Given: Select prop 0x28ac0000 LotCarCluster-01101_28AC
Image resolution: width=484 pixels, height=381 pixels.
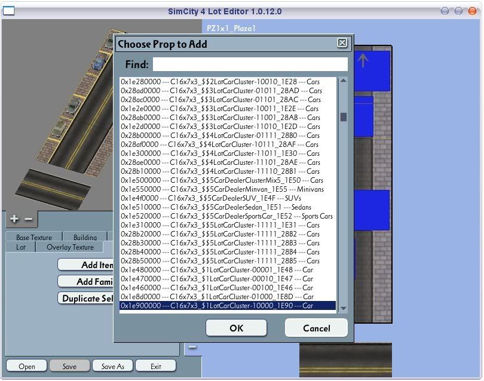Looking at the screenshot, I should click(228, 100).
